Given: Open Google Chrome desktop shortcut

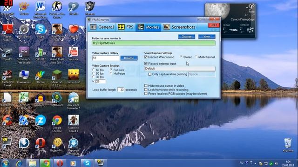Looking at the screenshot, I should (57, 124).
